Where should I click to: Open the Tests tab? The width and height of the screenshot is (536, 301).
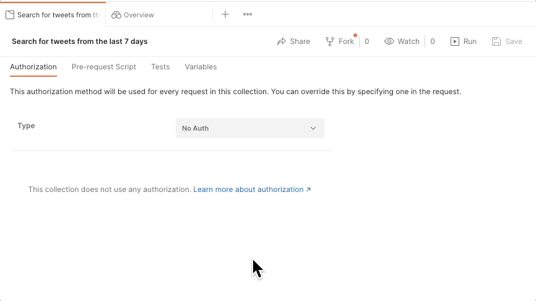(160, 67)
